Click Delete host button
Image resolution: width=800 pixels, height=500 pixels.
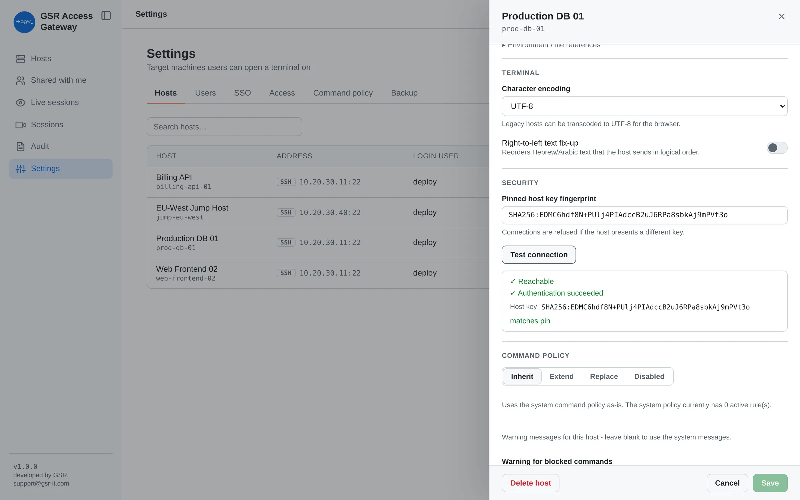[x=530, y=483]
